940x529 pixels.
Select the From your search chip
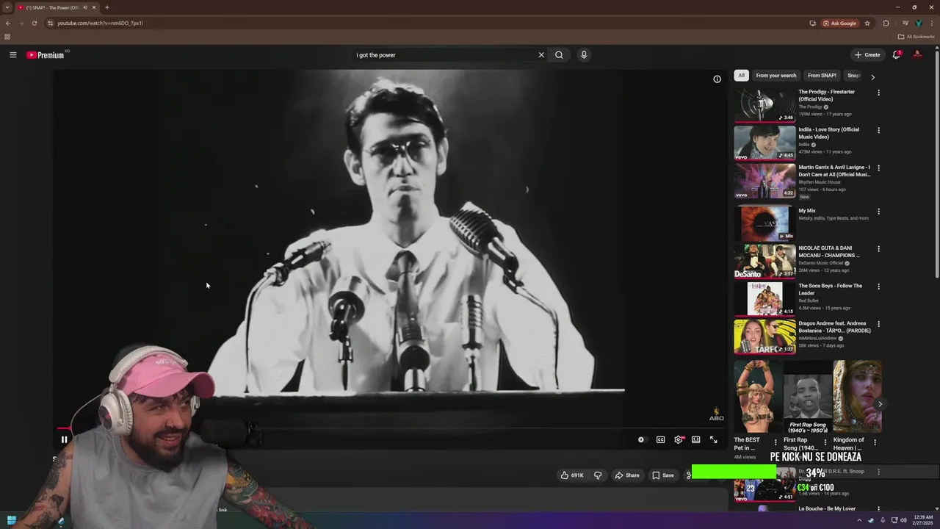coord(775,76)
